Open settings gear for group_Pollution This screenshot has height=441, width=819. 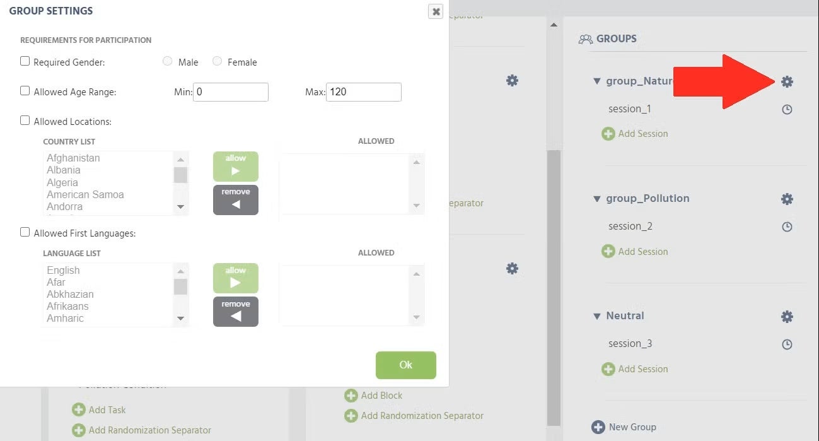tap(787, 199)
